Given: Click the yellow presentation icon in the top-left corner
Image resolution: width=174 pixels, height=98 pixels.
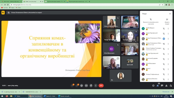Looking at the screenshot, I should pos(3,13).
